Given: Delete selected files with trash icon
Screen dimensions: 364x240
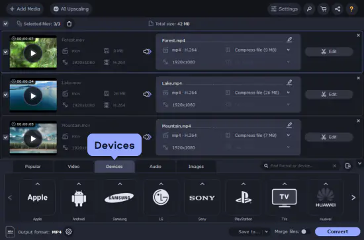Looking at the screenshot, I should 69,24.
